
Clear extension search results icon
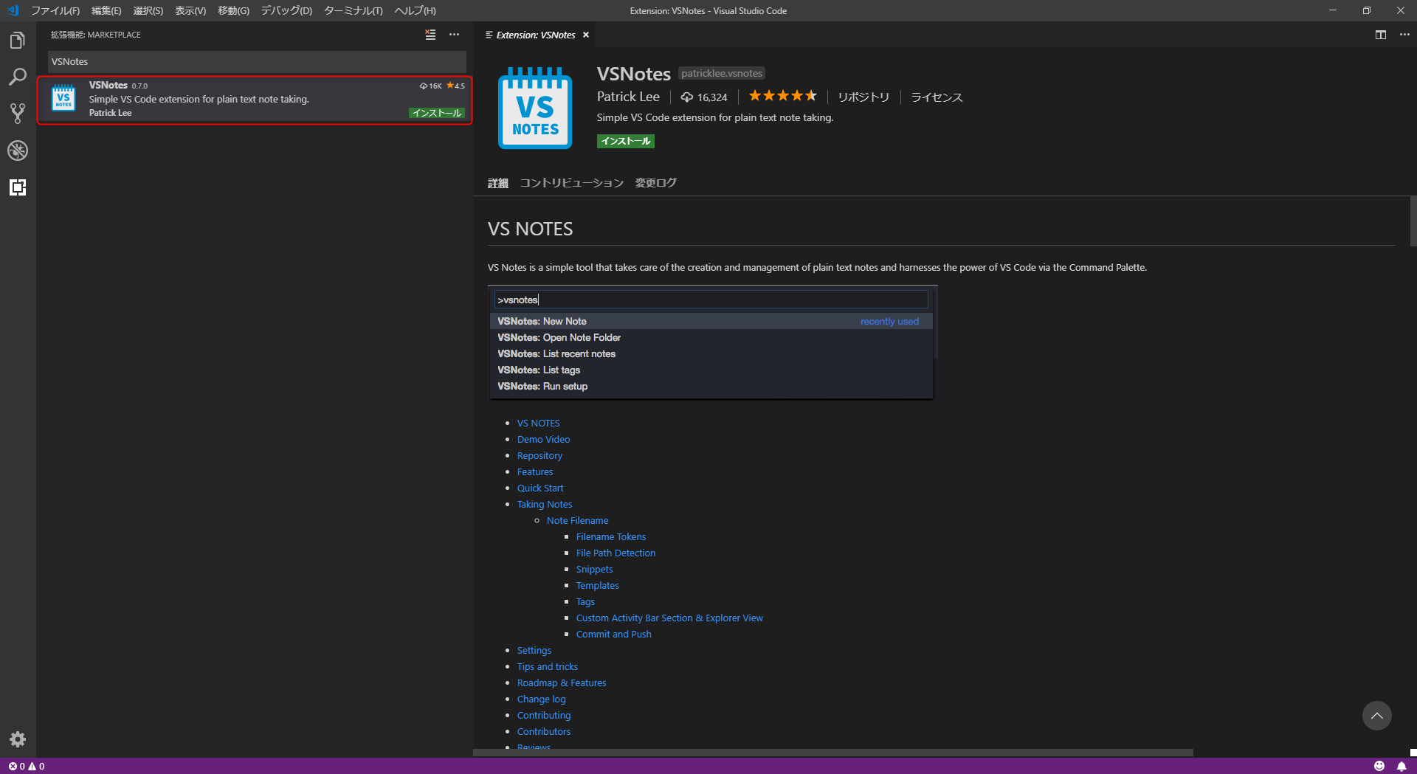(430, 35)
